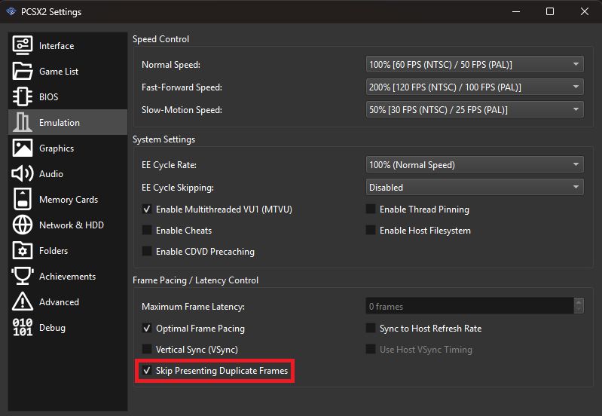
Task: Click the Folders gear-folder icon
Action: coord(23,250)
